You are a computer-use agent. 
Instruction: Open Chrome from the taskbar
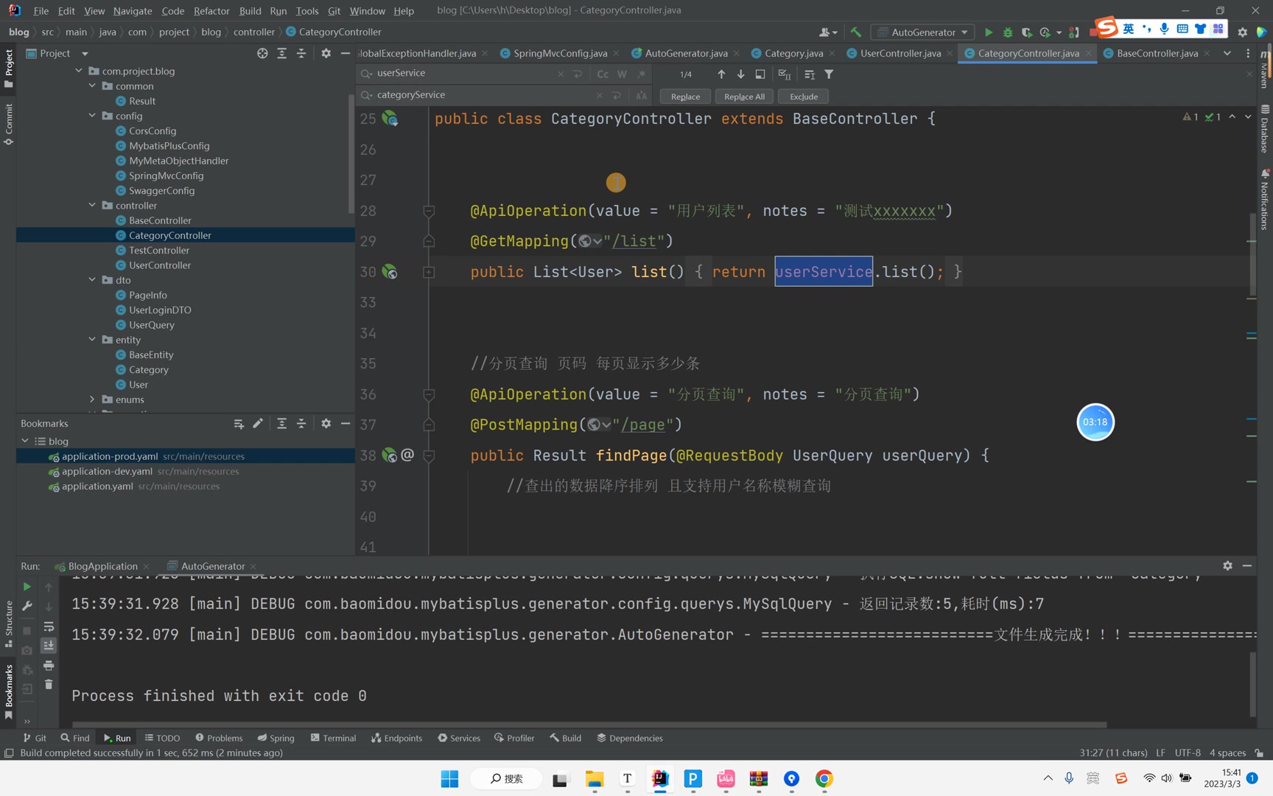click(x=824, y=779)
